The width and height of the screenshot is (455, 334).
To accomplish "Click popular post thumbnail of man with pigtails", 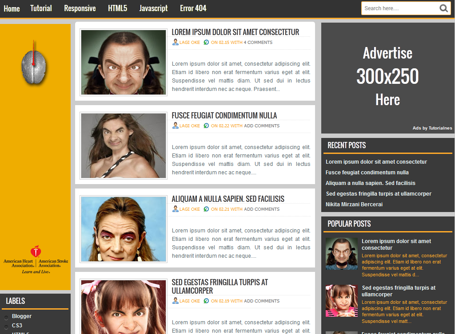I will click(x=342, y=254).
